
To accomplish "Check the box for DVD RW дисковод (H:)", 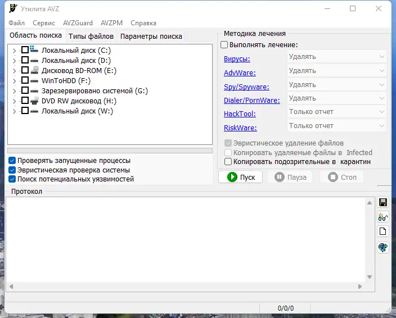I will [x=25, y=100].
